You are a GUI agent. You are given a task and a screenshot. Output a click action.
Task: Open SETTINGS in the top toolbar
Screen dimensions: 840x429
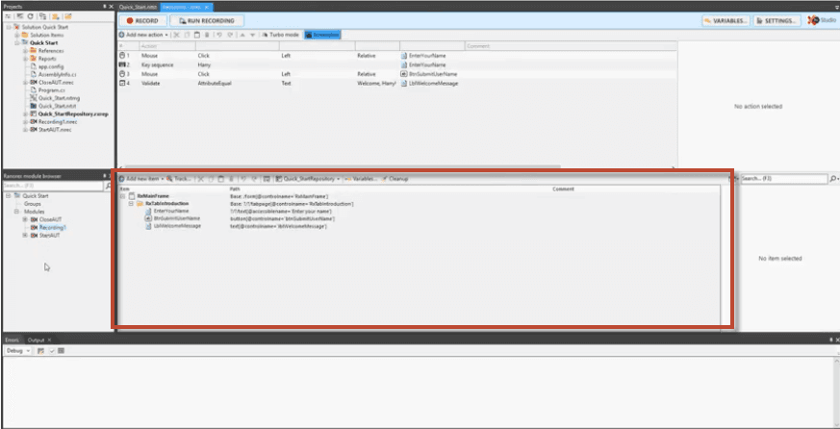(x=776, y=20)
